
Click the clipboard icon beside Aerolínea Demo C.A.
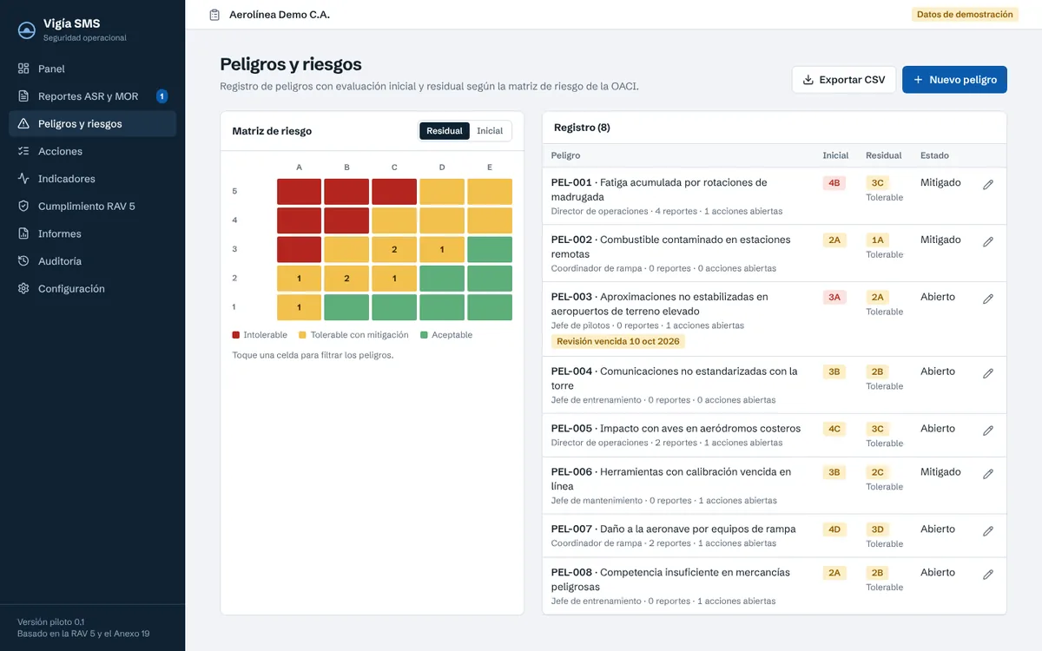click(214, 15)
